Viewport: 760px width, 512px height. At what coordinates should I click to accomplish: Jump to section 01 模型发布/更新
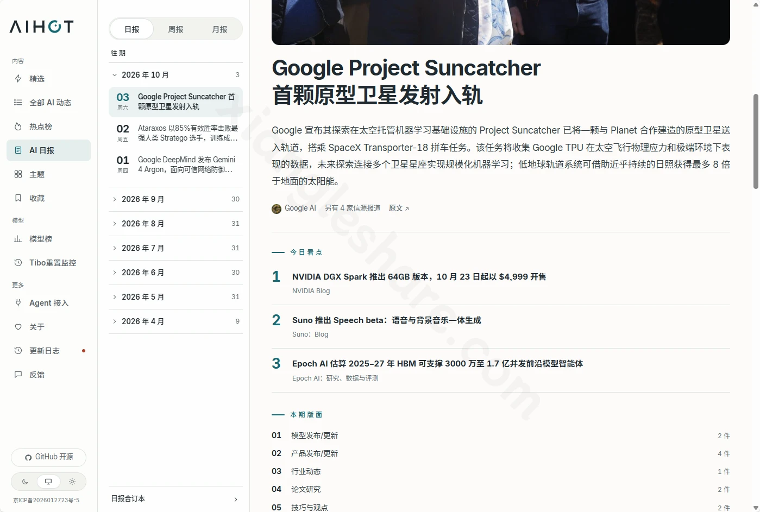click(501, 435)
